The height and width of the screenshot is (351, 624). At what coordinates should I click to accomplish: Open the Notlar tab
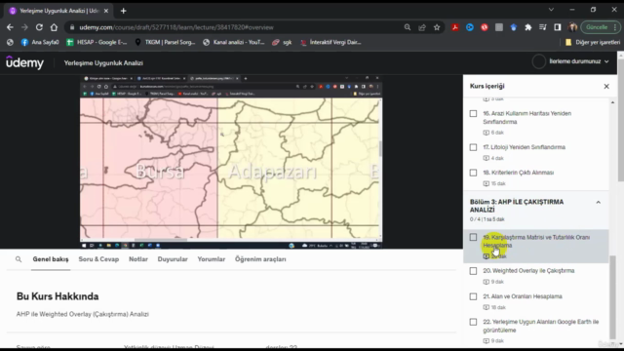pos(138,259)
